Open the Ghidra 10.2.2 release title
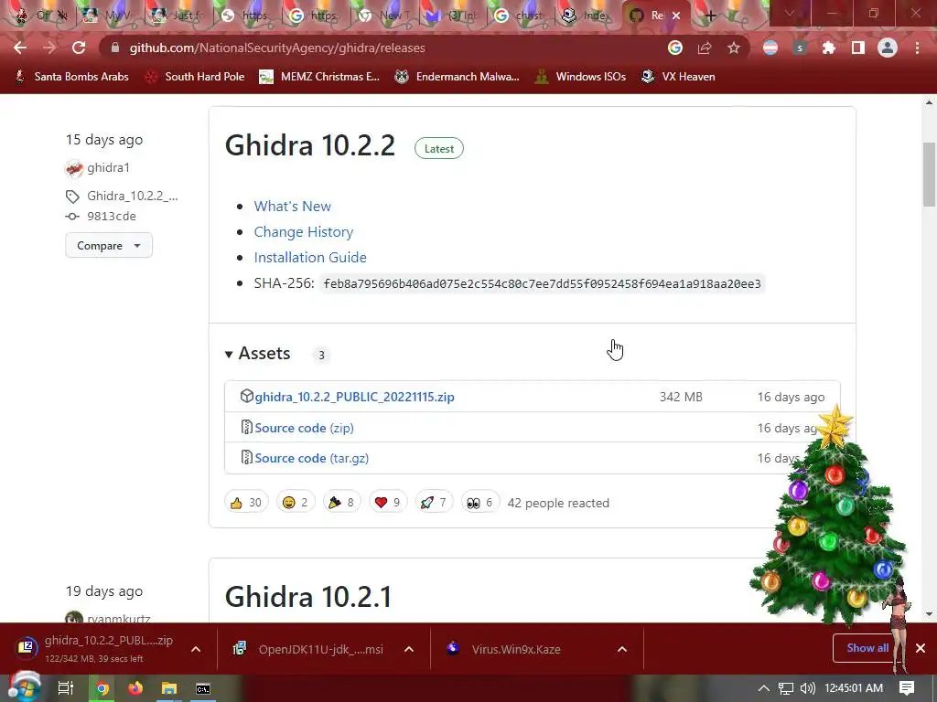937x702 pixels. click(x=309, y=145)
